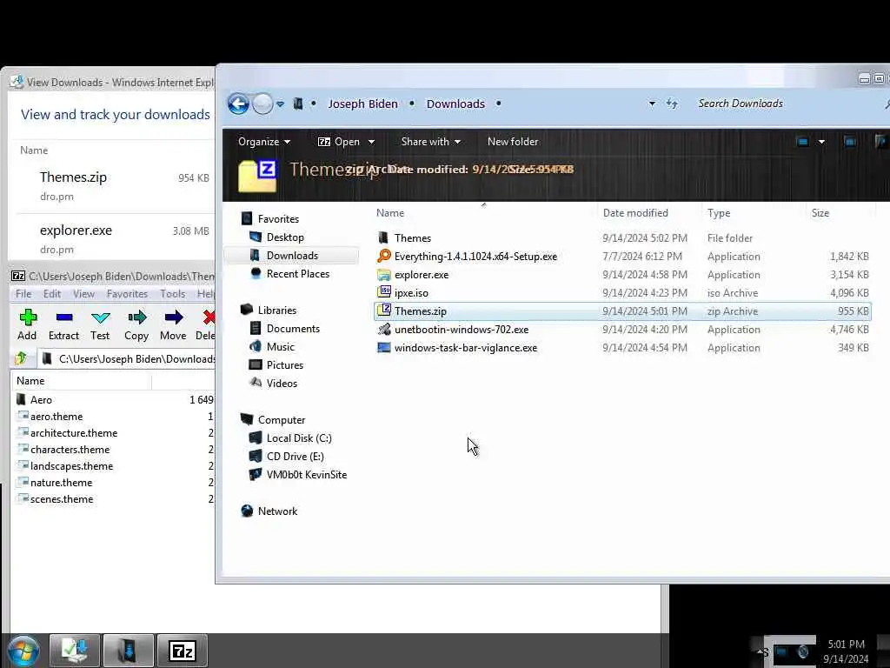Click the 7-Zip Move button
Viewport: 890px width, 668px height.
pos(173,325)
